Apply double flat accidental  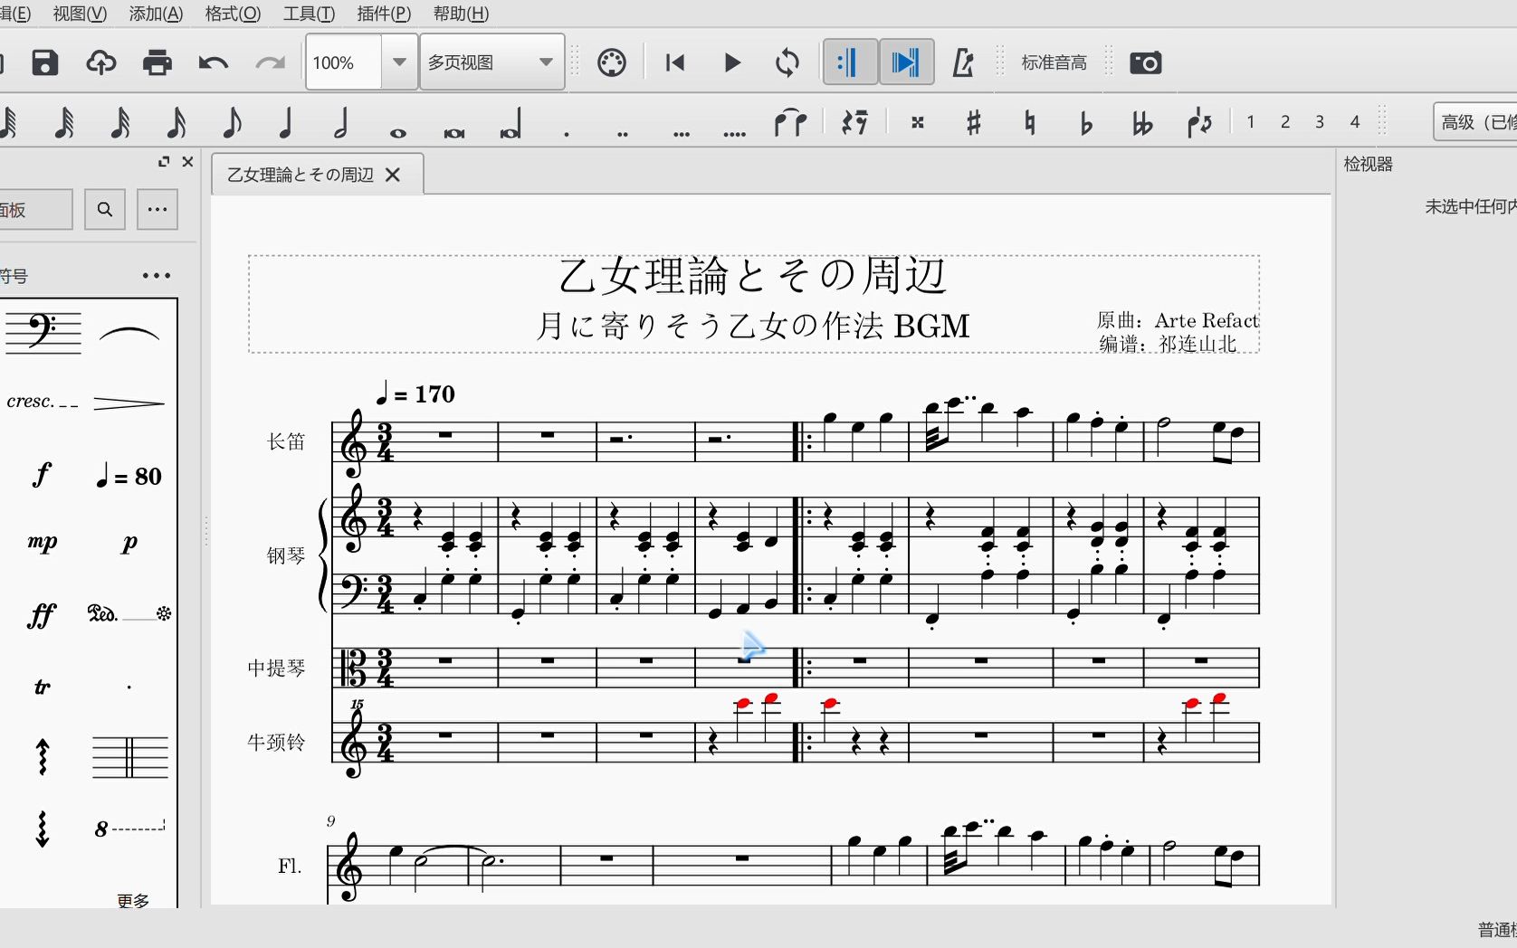(x=1142, y=122)
